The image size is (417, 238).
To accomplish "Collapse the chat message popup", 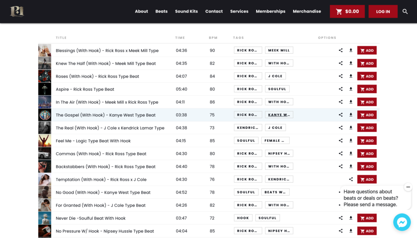I will 408,187.
